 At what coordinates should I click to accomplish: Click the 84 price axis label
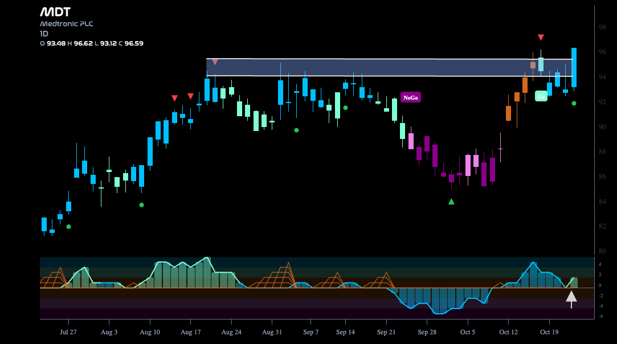602,201
